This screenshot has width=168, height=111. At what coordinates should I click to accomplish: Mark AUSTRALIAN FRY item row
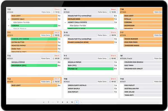click(x=143, y=89)
